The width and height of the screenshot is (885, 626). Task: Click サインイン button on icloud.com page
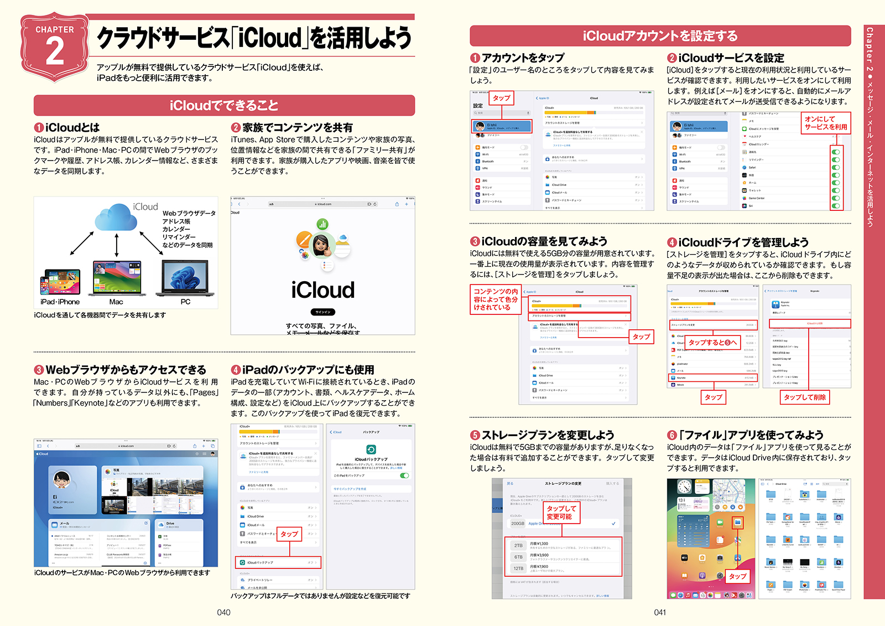323,312
